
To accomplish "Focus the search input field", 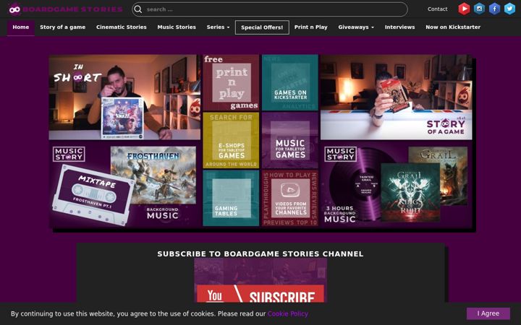I will (x=269, y=9).
